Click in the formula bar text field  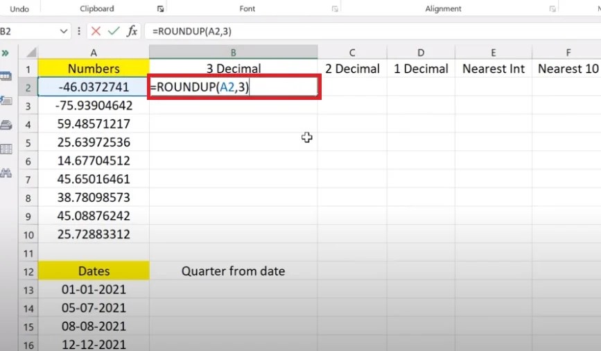(x=372, y=31)
